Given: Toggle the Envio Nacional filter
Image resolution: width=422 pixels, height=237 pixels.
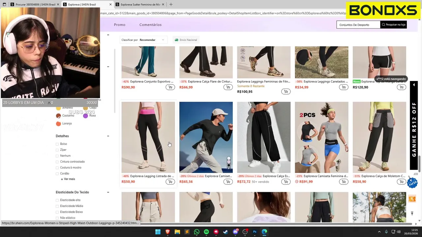Looking at the screenshot, I should [186, 40].
